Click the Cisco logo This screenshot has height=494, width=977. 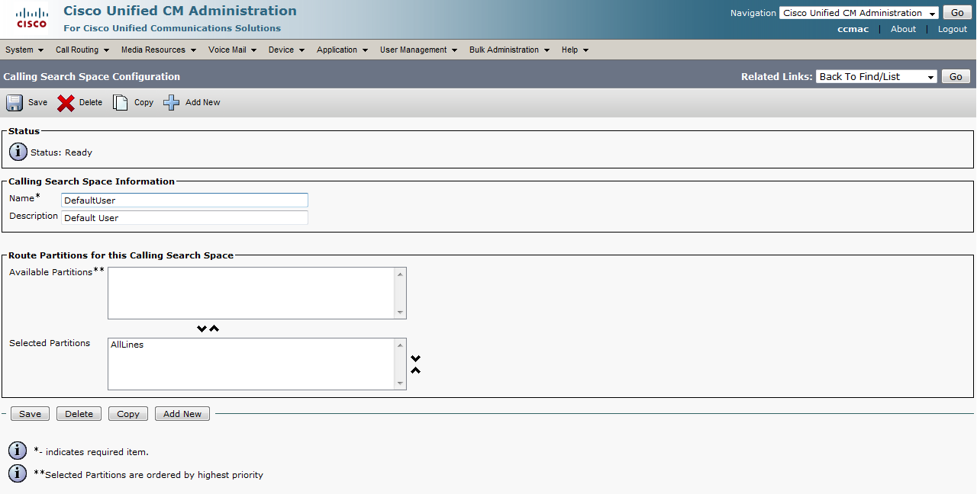(x=31, y=18)
